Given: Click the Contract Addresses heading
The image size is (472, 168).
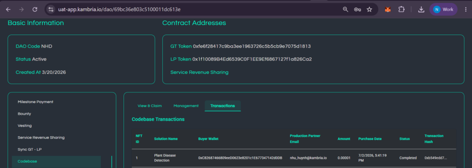Looking at the screenshot, I should [194, 23].
